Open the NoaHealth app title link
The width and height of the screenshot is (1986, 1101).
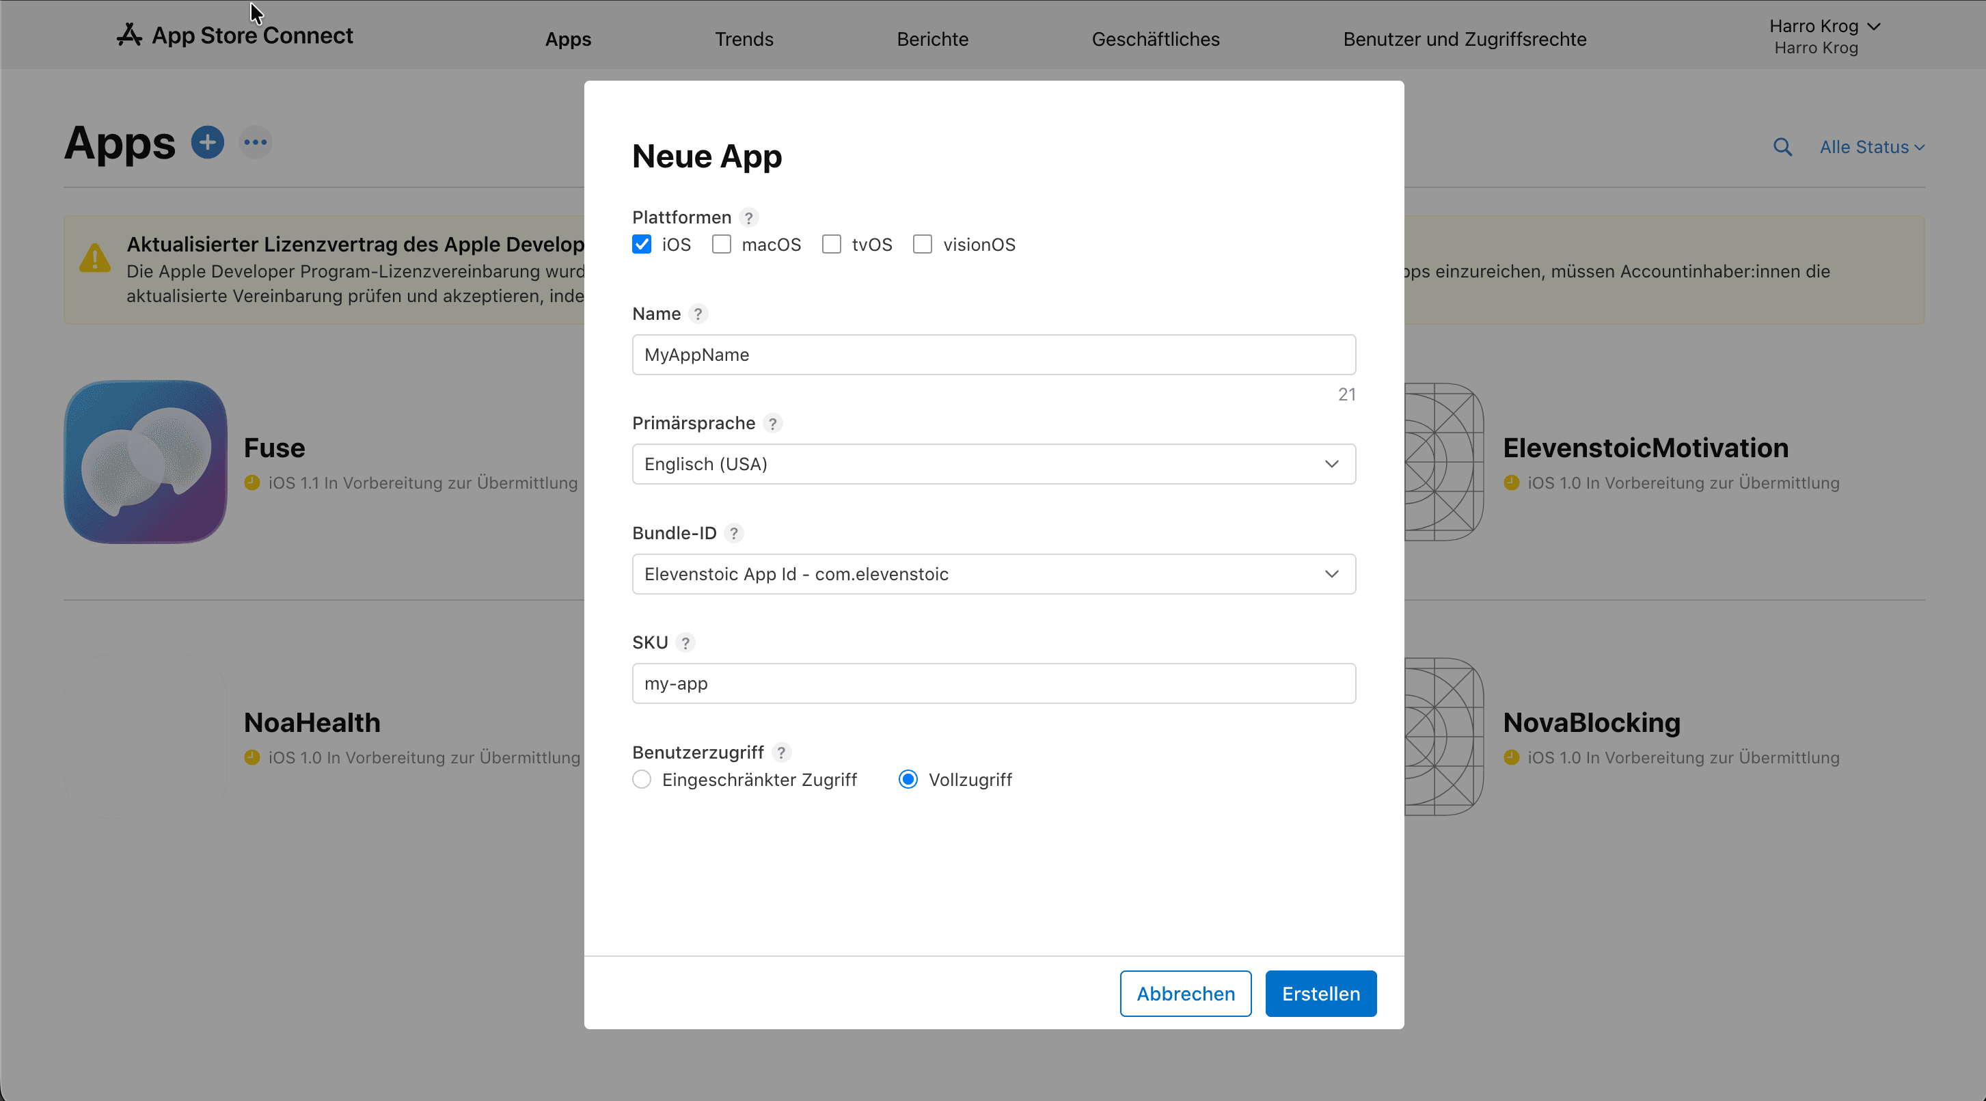[312, 722]
